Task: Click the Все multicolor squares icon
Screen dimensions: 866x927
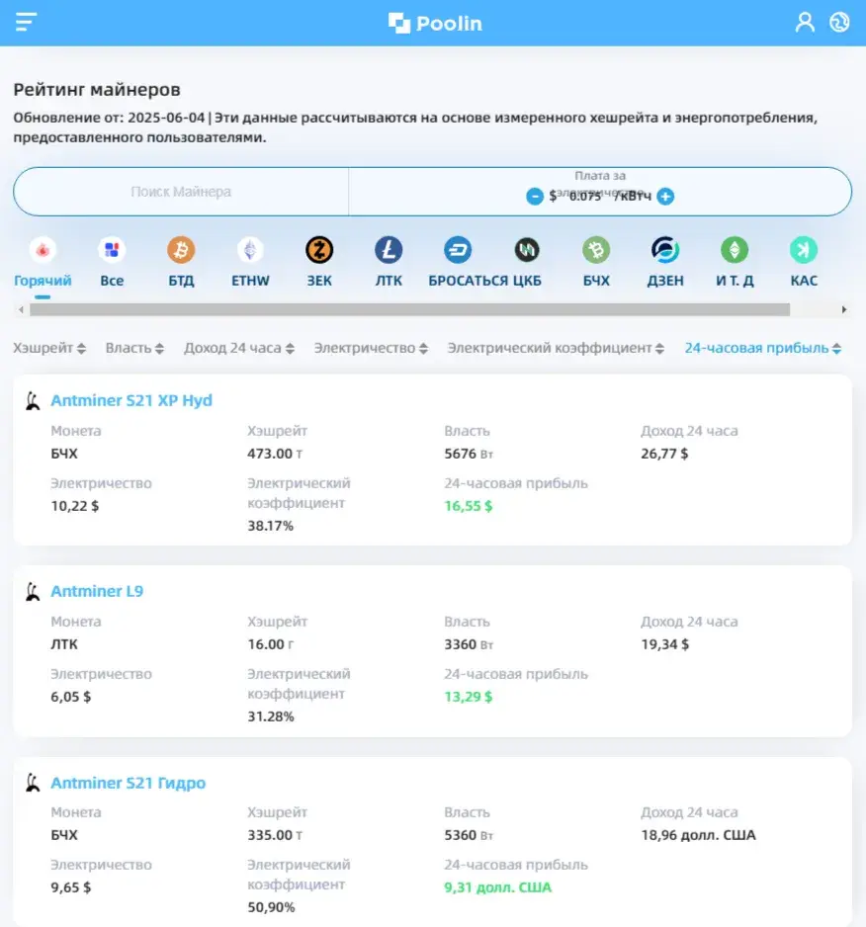Action: point(112,250)
